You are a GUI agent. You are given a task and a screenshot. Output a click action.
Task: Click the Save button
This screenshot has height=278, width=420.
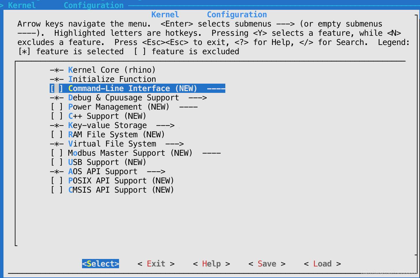tap(267, 264)
